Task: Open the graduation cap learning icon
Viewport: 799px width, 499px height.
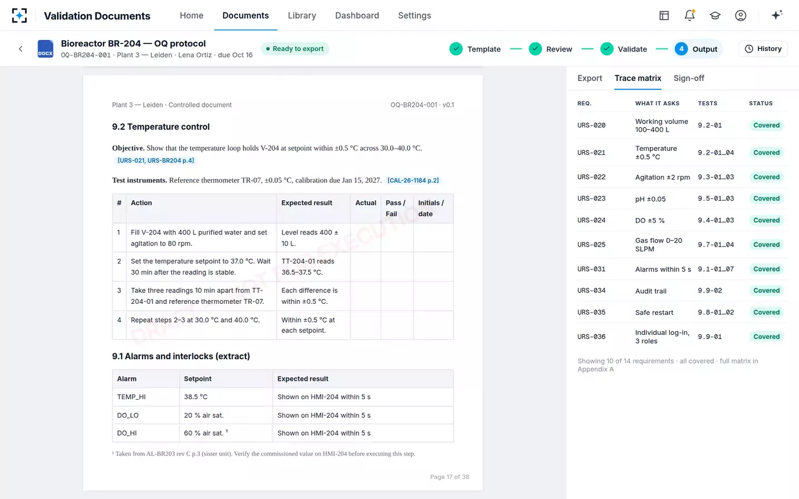Action: point(715,16)
